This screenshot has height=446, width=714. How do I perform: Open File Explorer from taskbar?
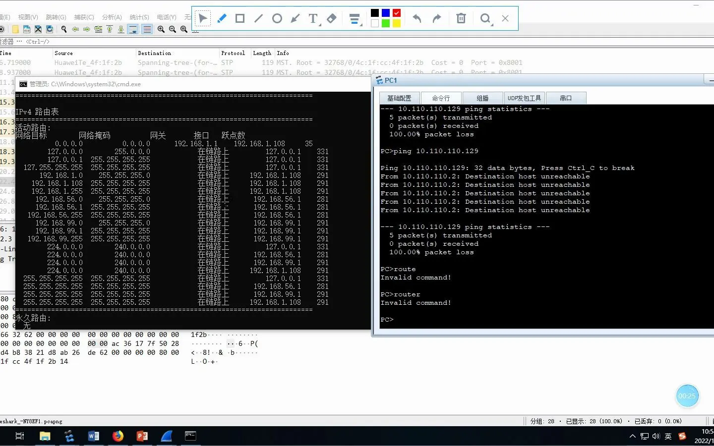(x=45, y=436)
